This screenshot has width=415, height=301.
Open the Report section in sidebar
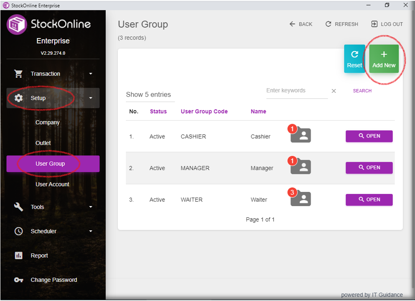click(x=39, y=255)
